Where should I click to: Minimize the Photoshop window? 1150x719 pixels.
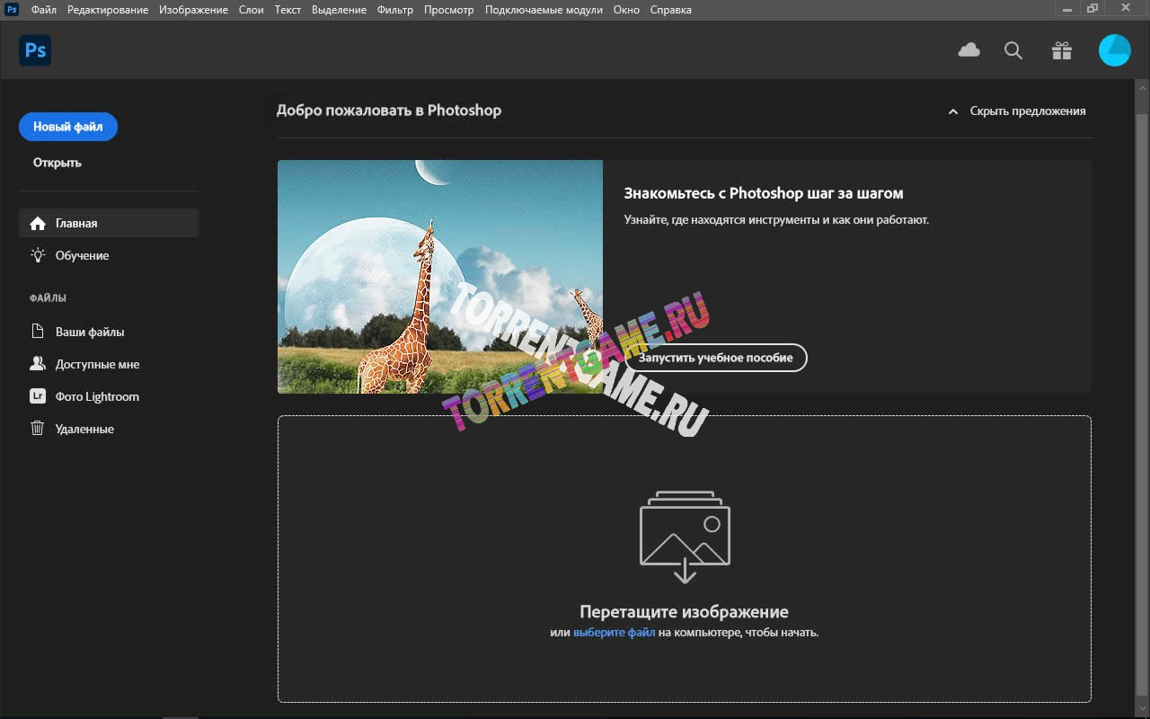[x=1067, y=8]
